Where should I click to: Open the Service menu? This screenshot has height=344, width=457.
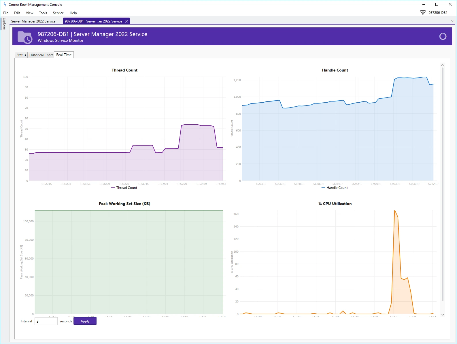(x=58, y=13)
